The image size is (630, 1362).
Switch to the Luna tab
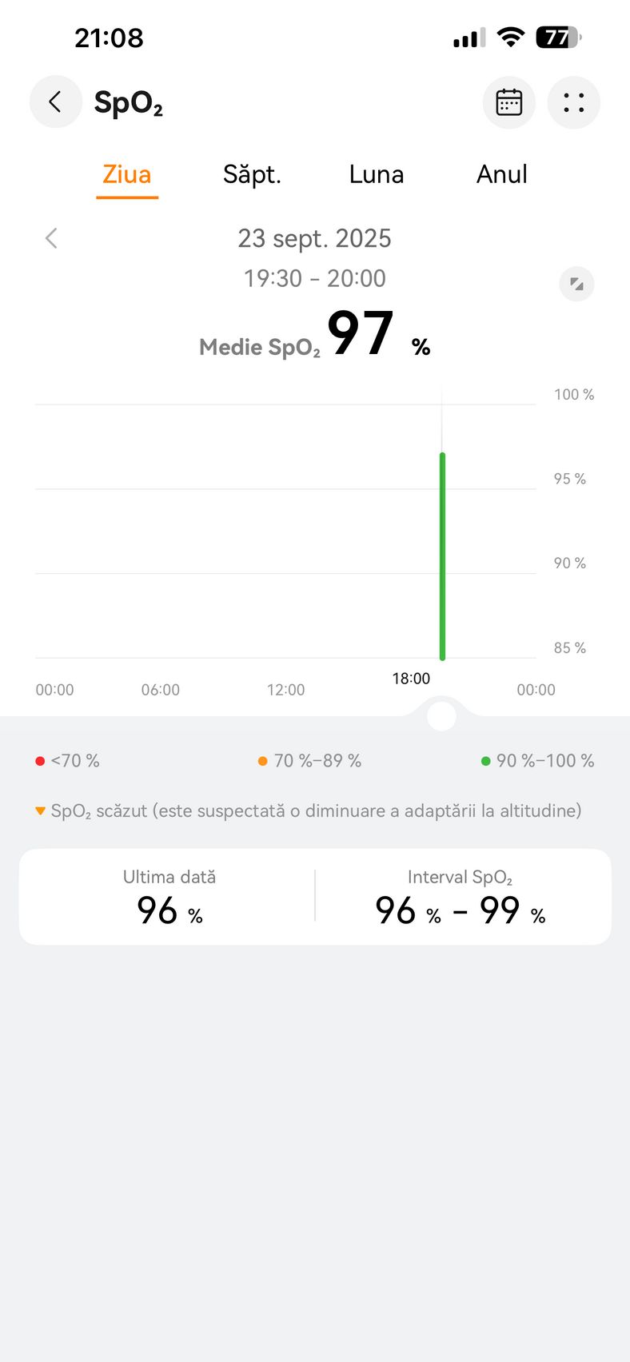pyautogui.click(x=376, y=174)
